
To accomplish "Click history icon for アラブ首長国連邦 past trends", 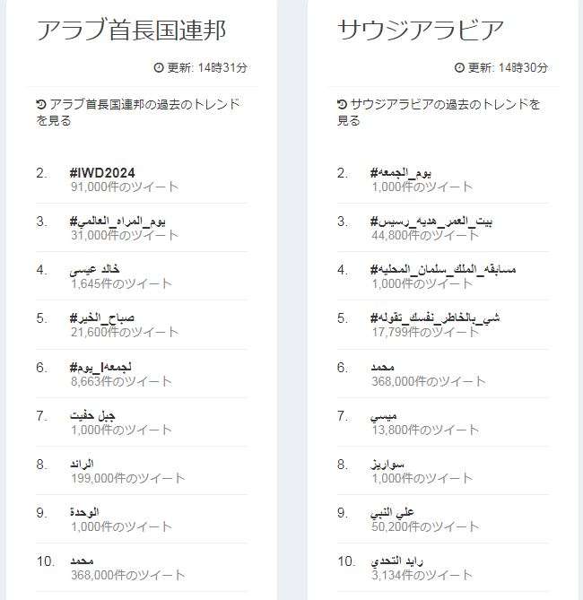I will tap(41, 104).
